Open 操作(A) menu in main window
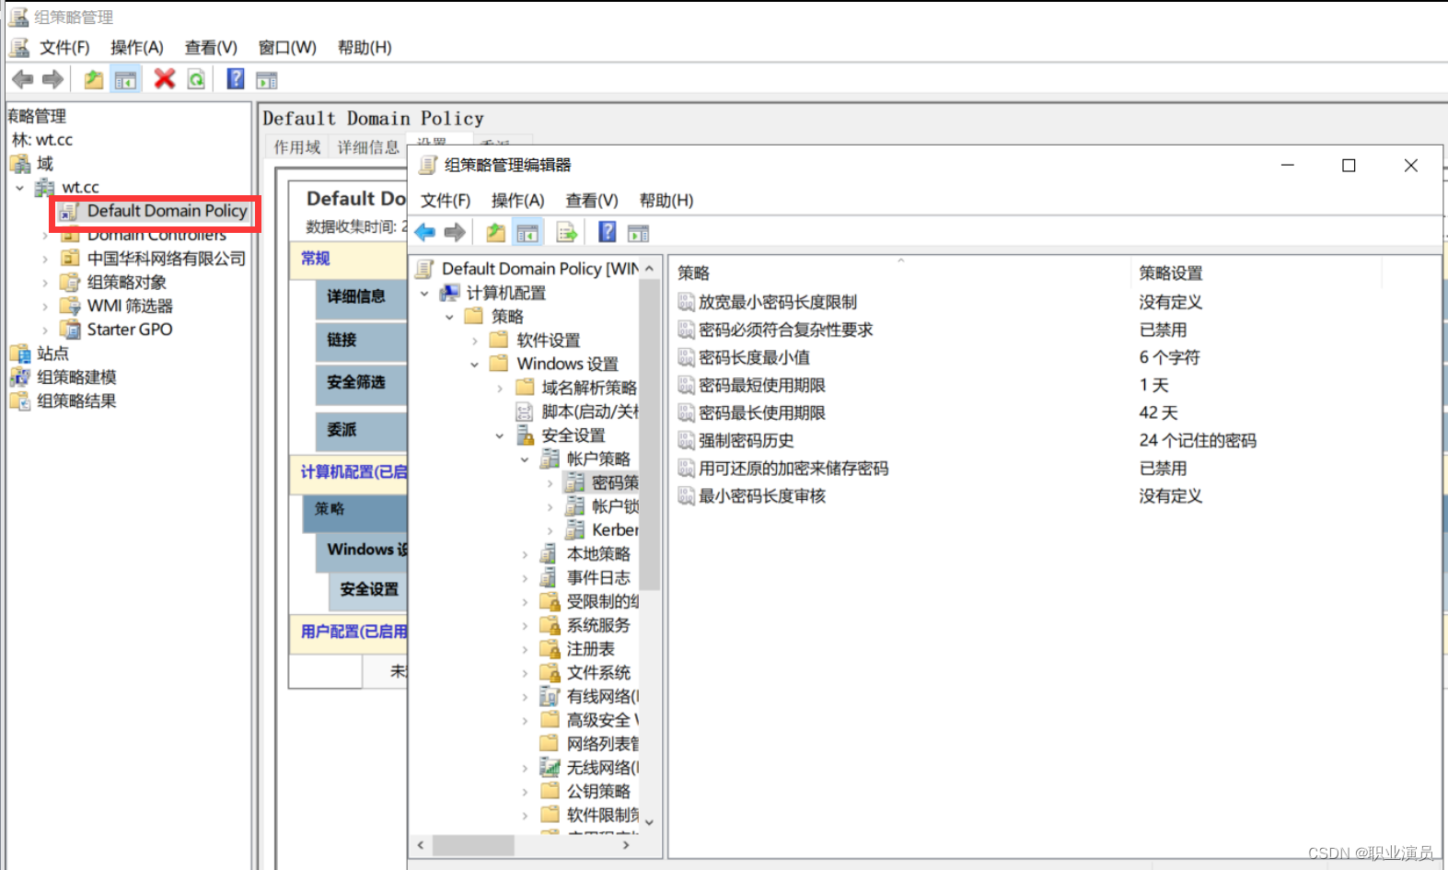This screenshot has width=1448, height=870. [137, 47]
